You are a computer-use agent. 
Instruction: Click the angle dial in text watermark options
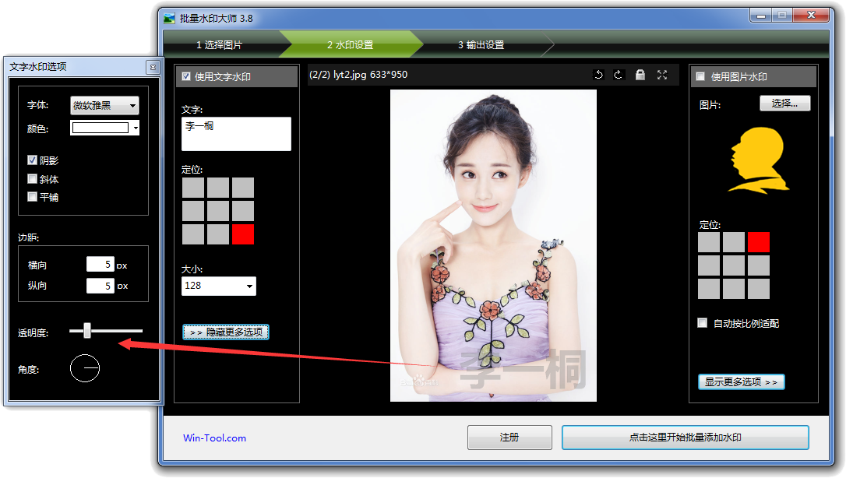click(85, 367)
